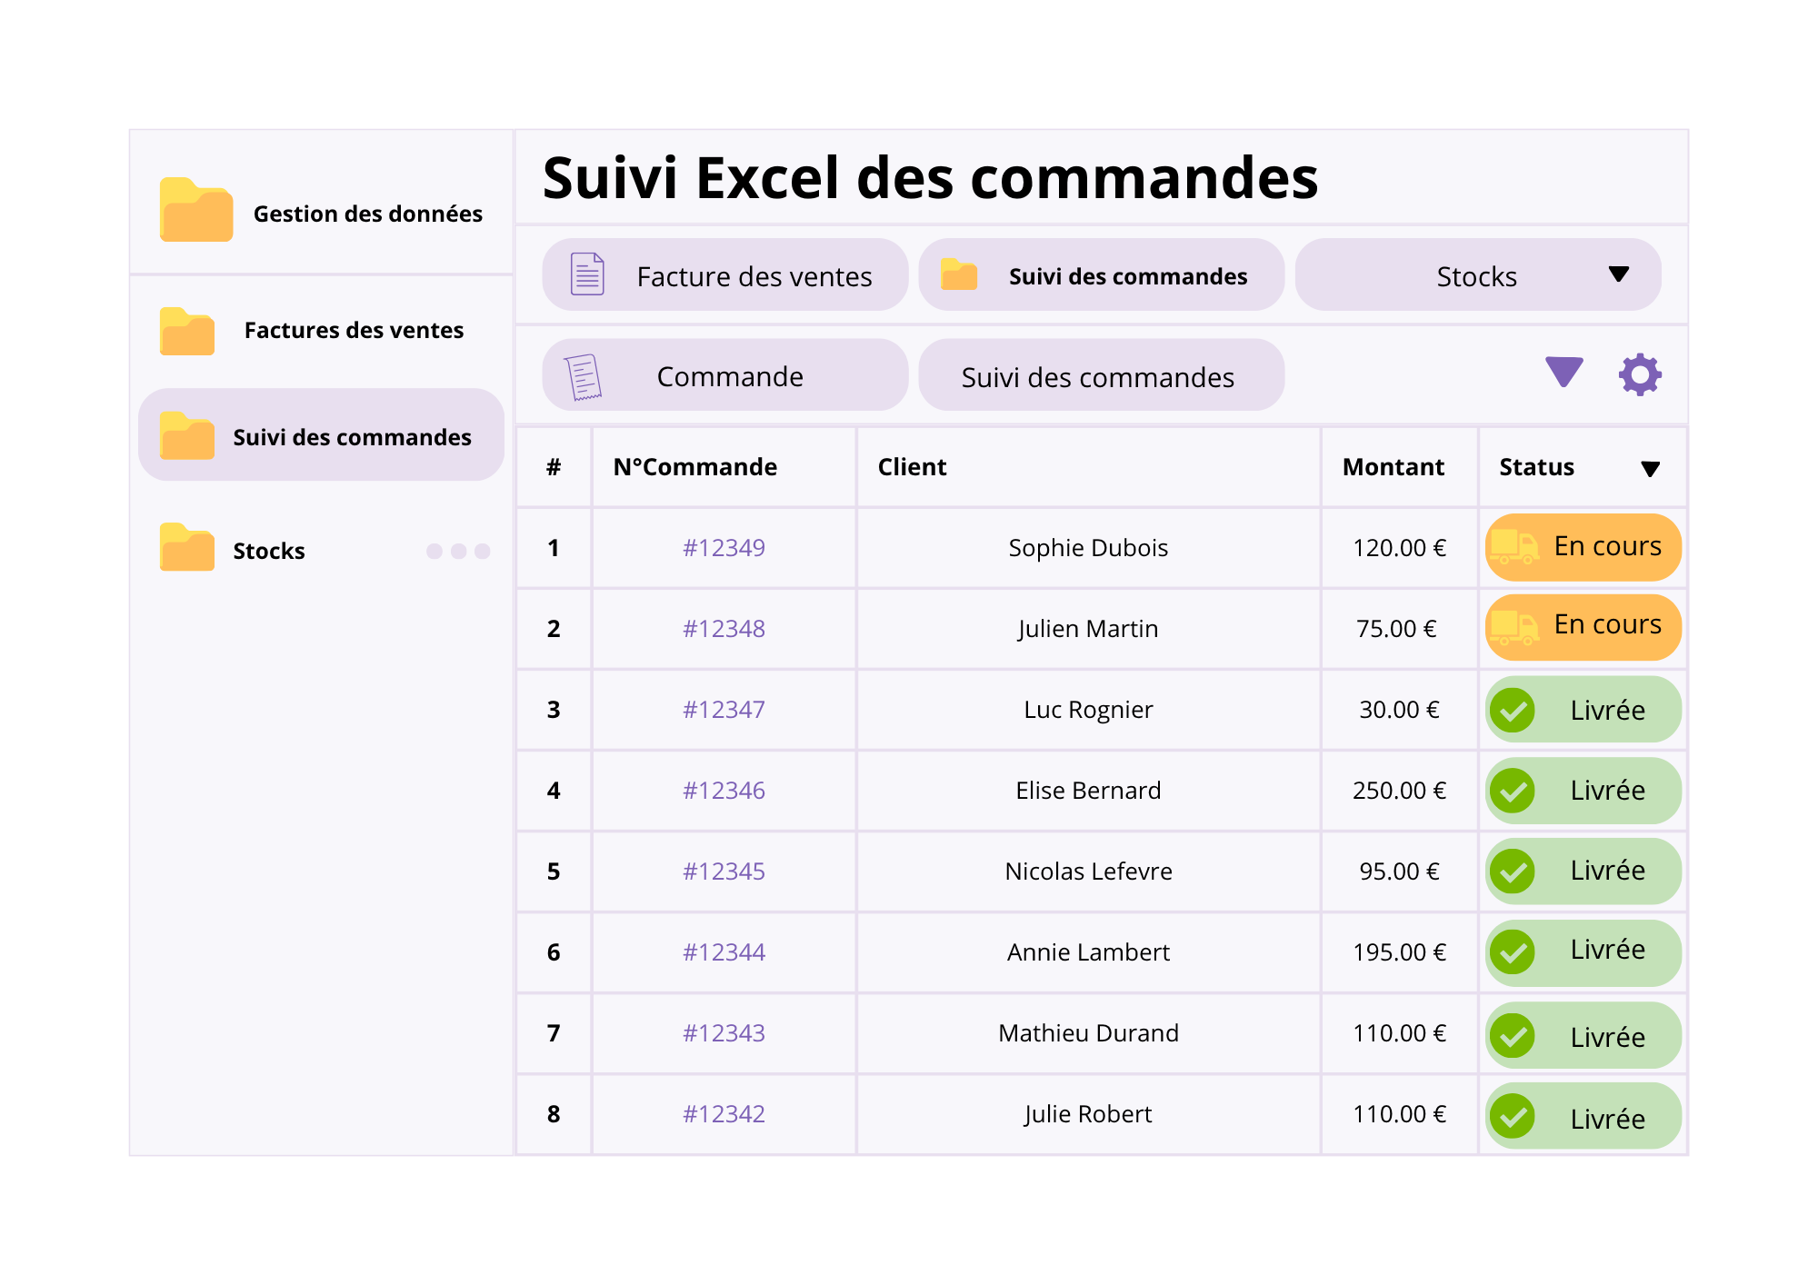1818x1285 pixels.
Task: Click the receipt icon in Commande button
Action: click(583, 376)
